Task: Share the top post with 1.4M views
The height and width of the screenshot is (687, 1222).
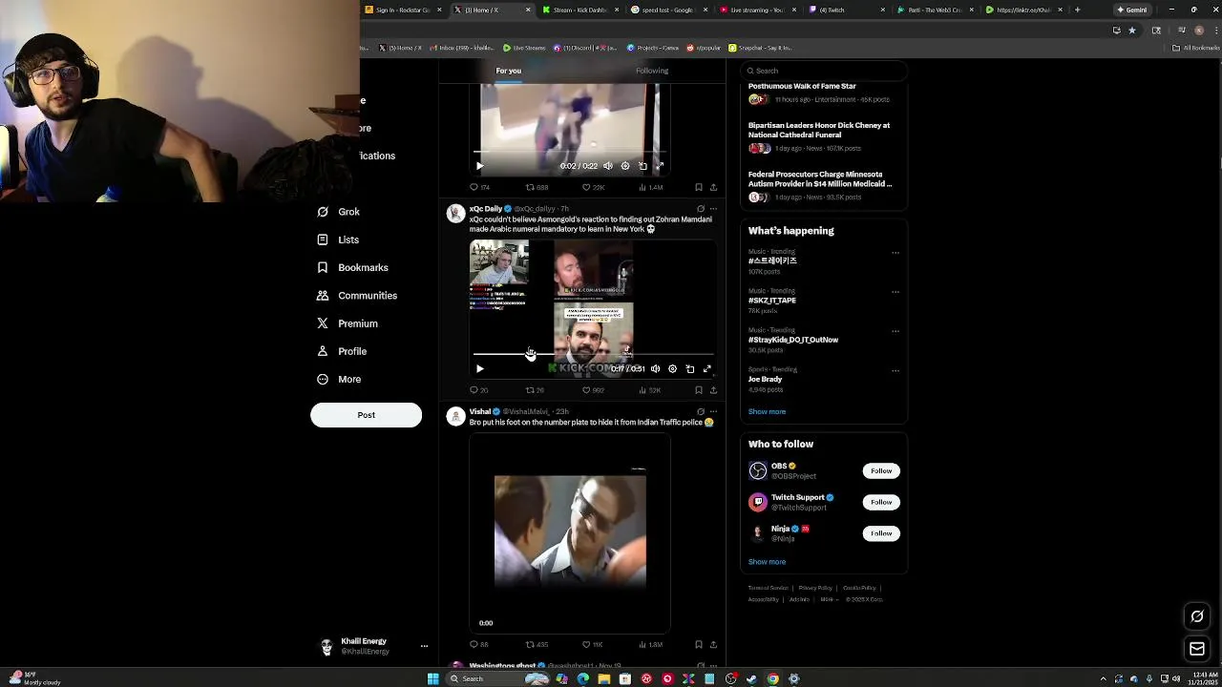Action: (x=713, y=188)
